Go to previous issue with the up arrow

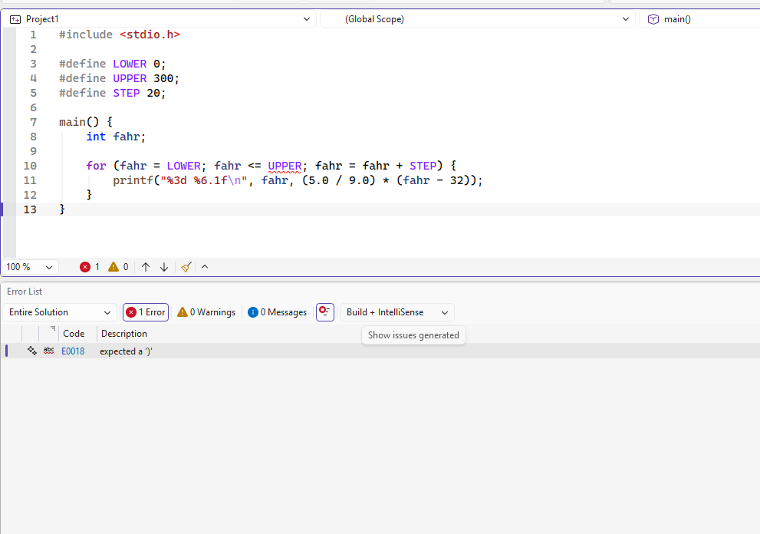point(146,267)
